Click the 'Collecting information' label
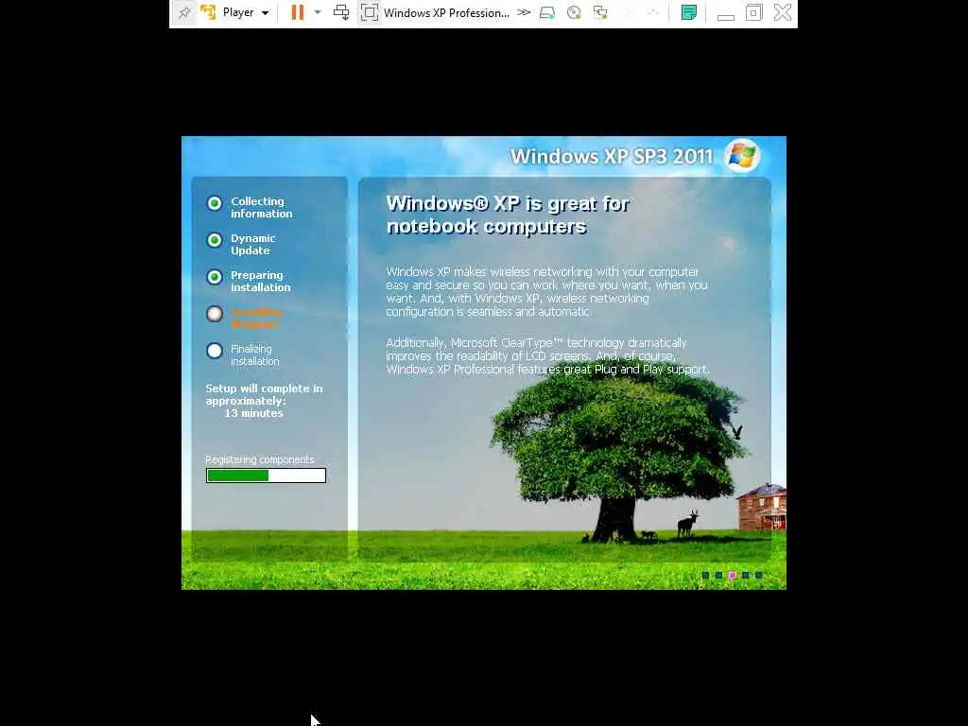 (262, 207)
